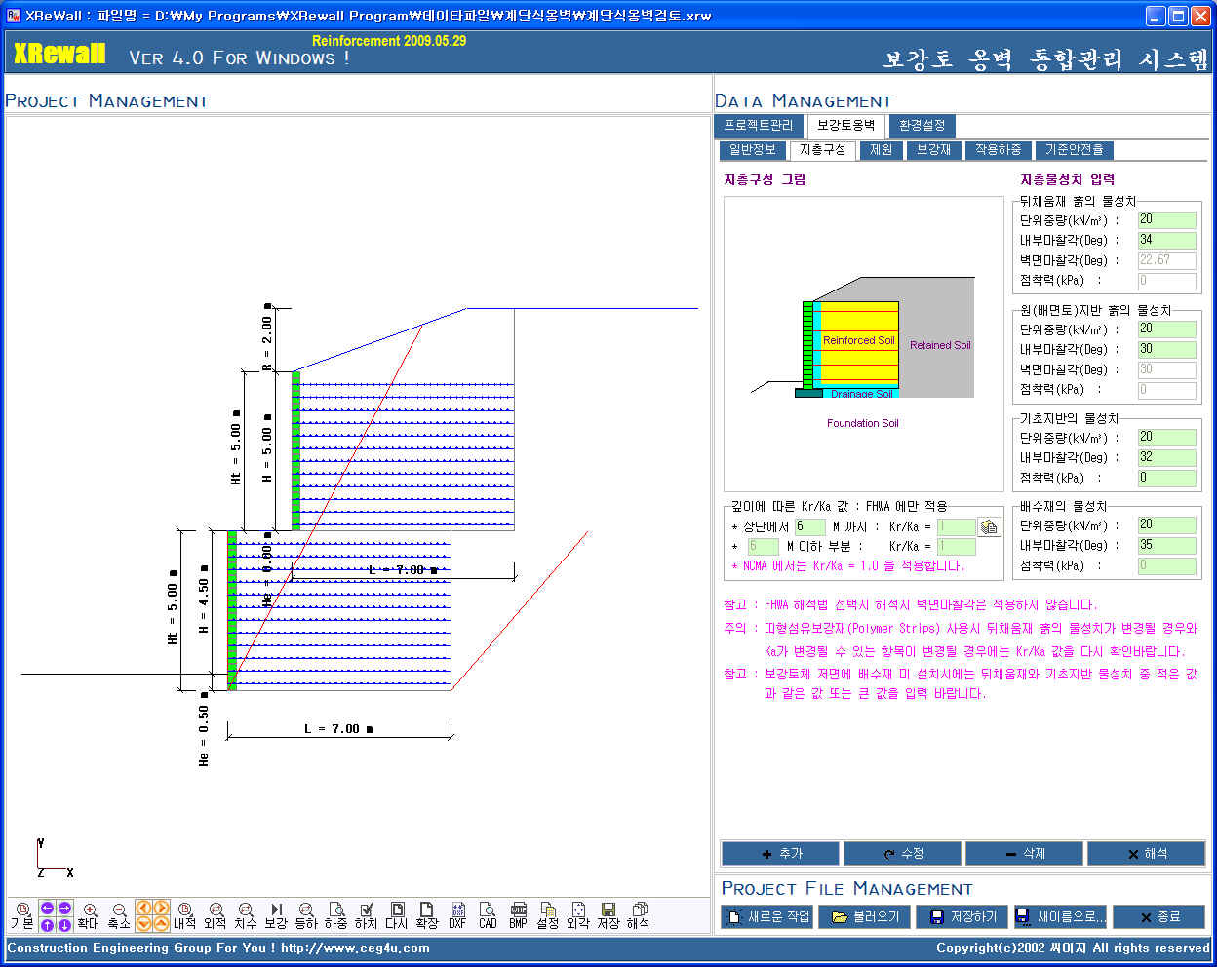Click the soil layer diagram image

coord(863,343)
